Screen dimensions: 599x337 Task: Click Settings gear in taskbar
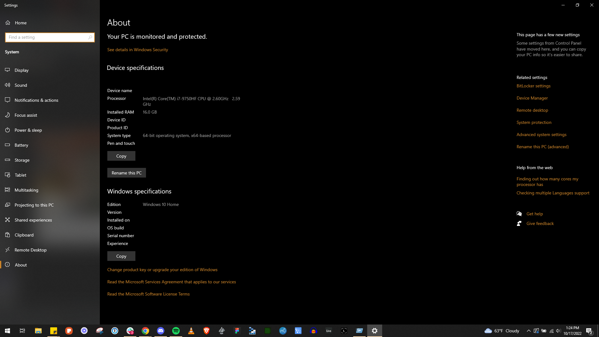(375, 331)
